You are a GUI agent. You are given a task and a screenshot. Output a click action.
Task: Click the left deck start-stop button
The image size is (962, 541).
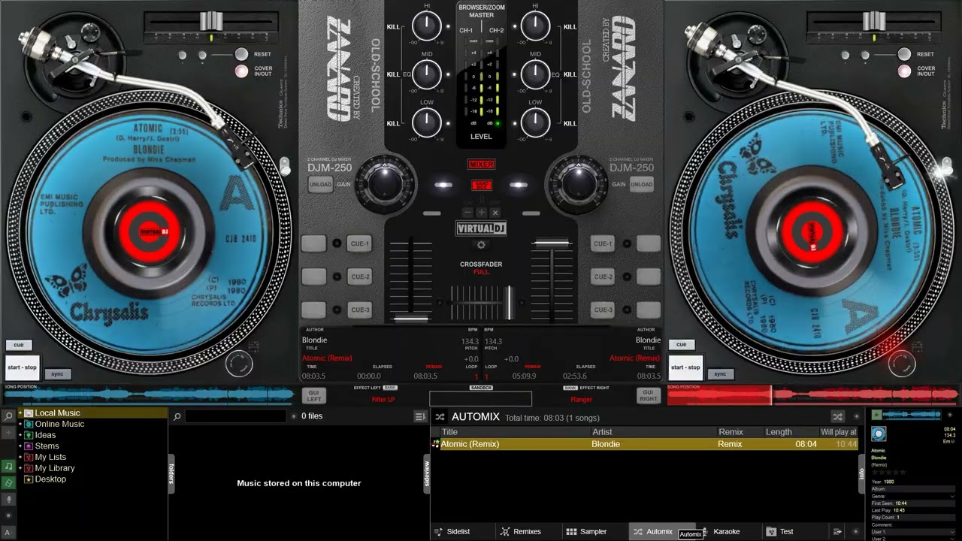22,367
